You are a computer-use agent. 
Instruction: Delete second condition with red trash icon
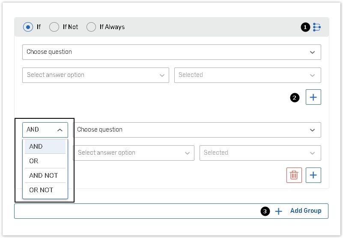pyautogui.click(x=294, y=175)
